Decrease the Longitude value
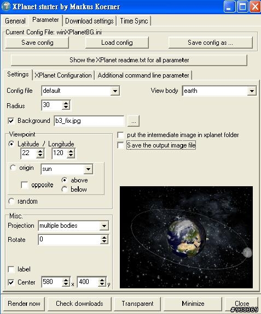Image resolution: width=261 pixels, height=314 pixels. [71, 156]
